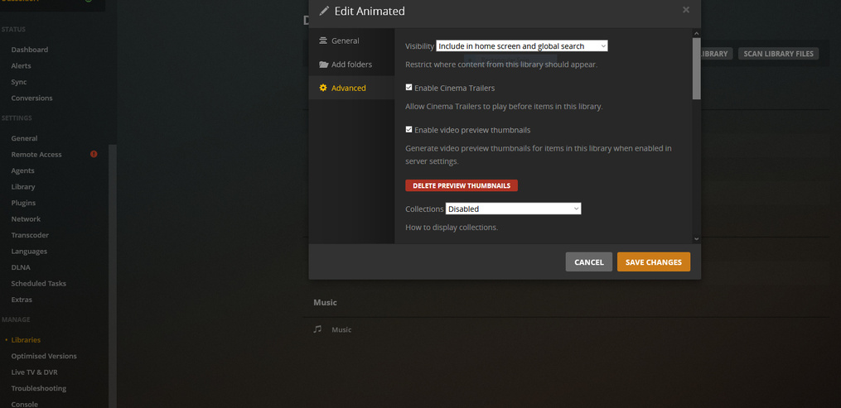Click the General tab list icon
The width and height of the screenshot is (841, 408).
[x=323, y=41]
